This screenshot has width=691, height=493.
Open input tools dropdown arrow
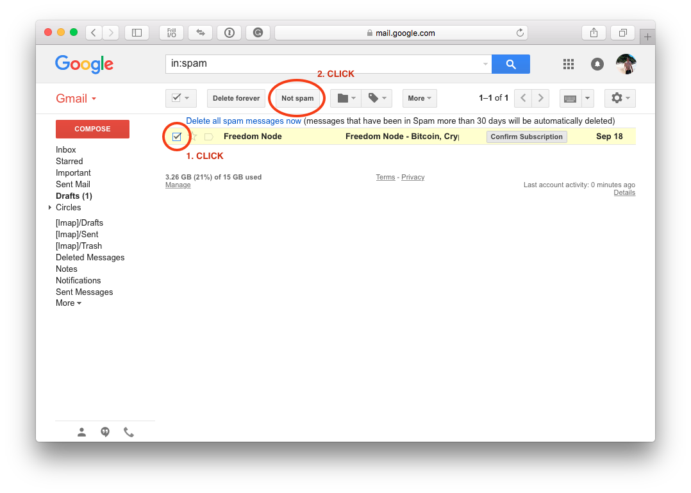point(587,98)
